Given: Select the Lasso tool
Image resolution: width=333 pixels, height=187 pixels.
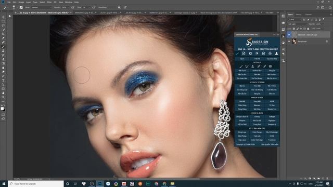Looking at the screenshot, I should [3, 25].
